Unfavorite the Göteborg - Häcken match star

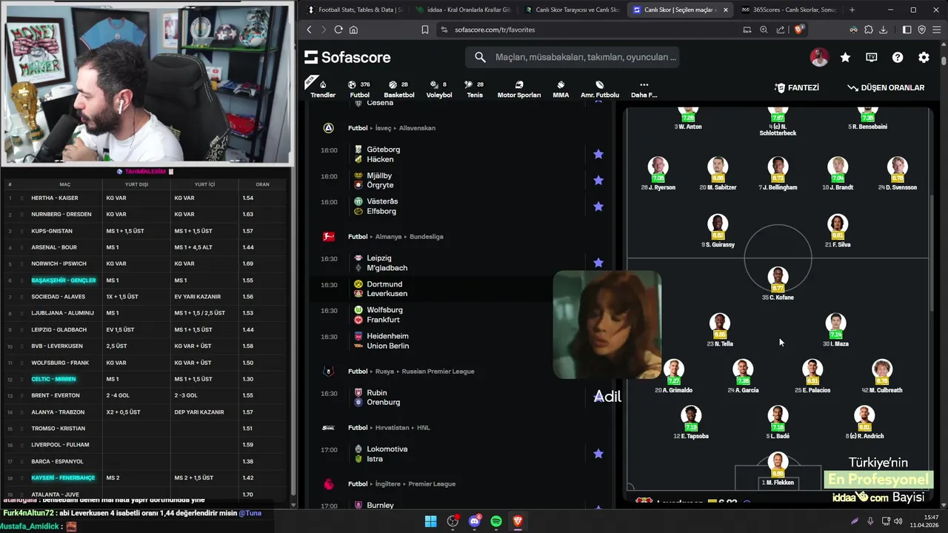tap(598, 154)
